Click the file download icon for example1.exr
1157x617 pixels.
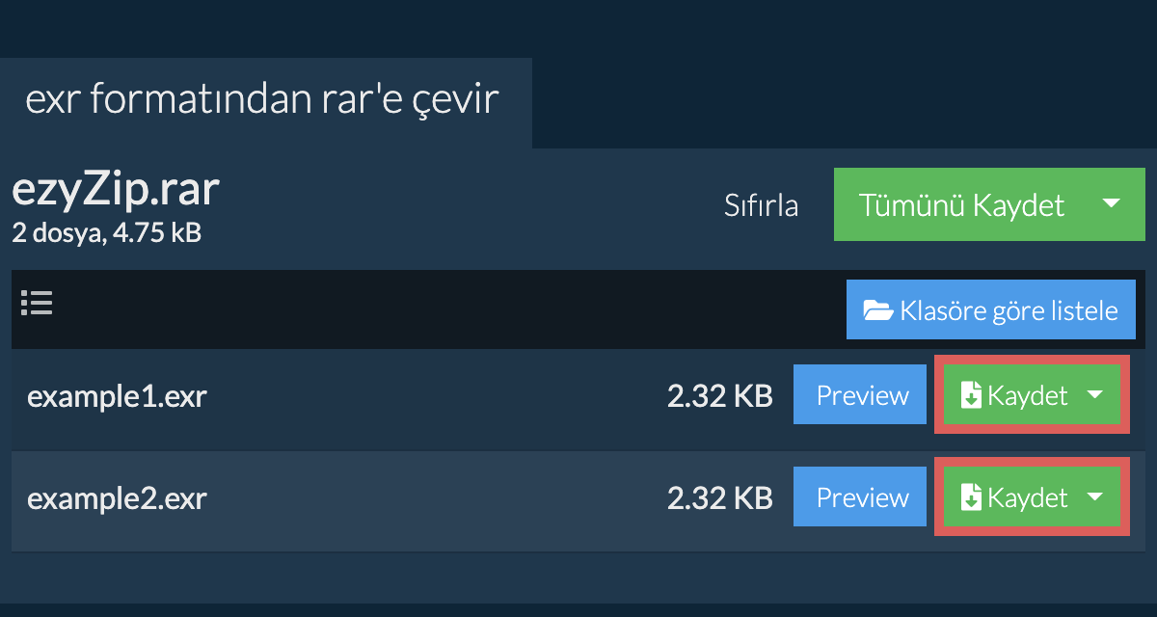(x=971, y=396)
